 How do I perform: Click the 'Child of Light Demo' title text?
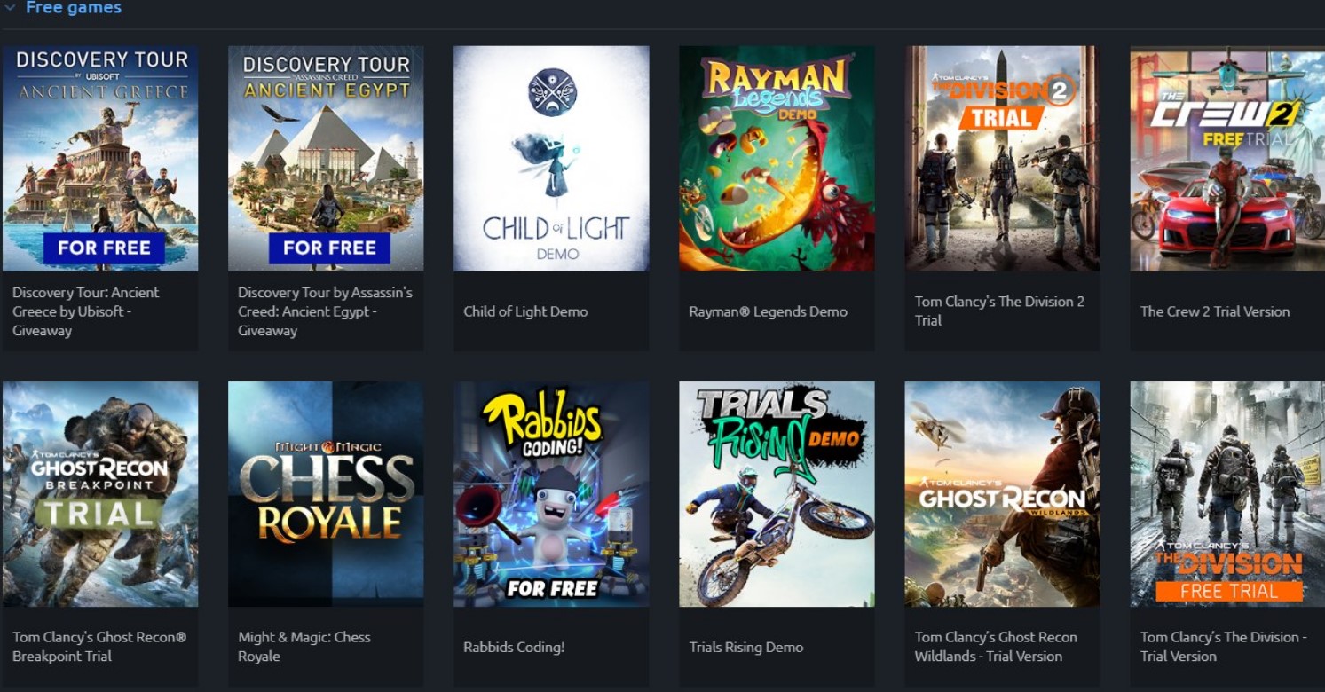[x=525, y=311]
